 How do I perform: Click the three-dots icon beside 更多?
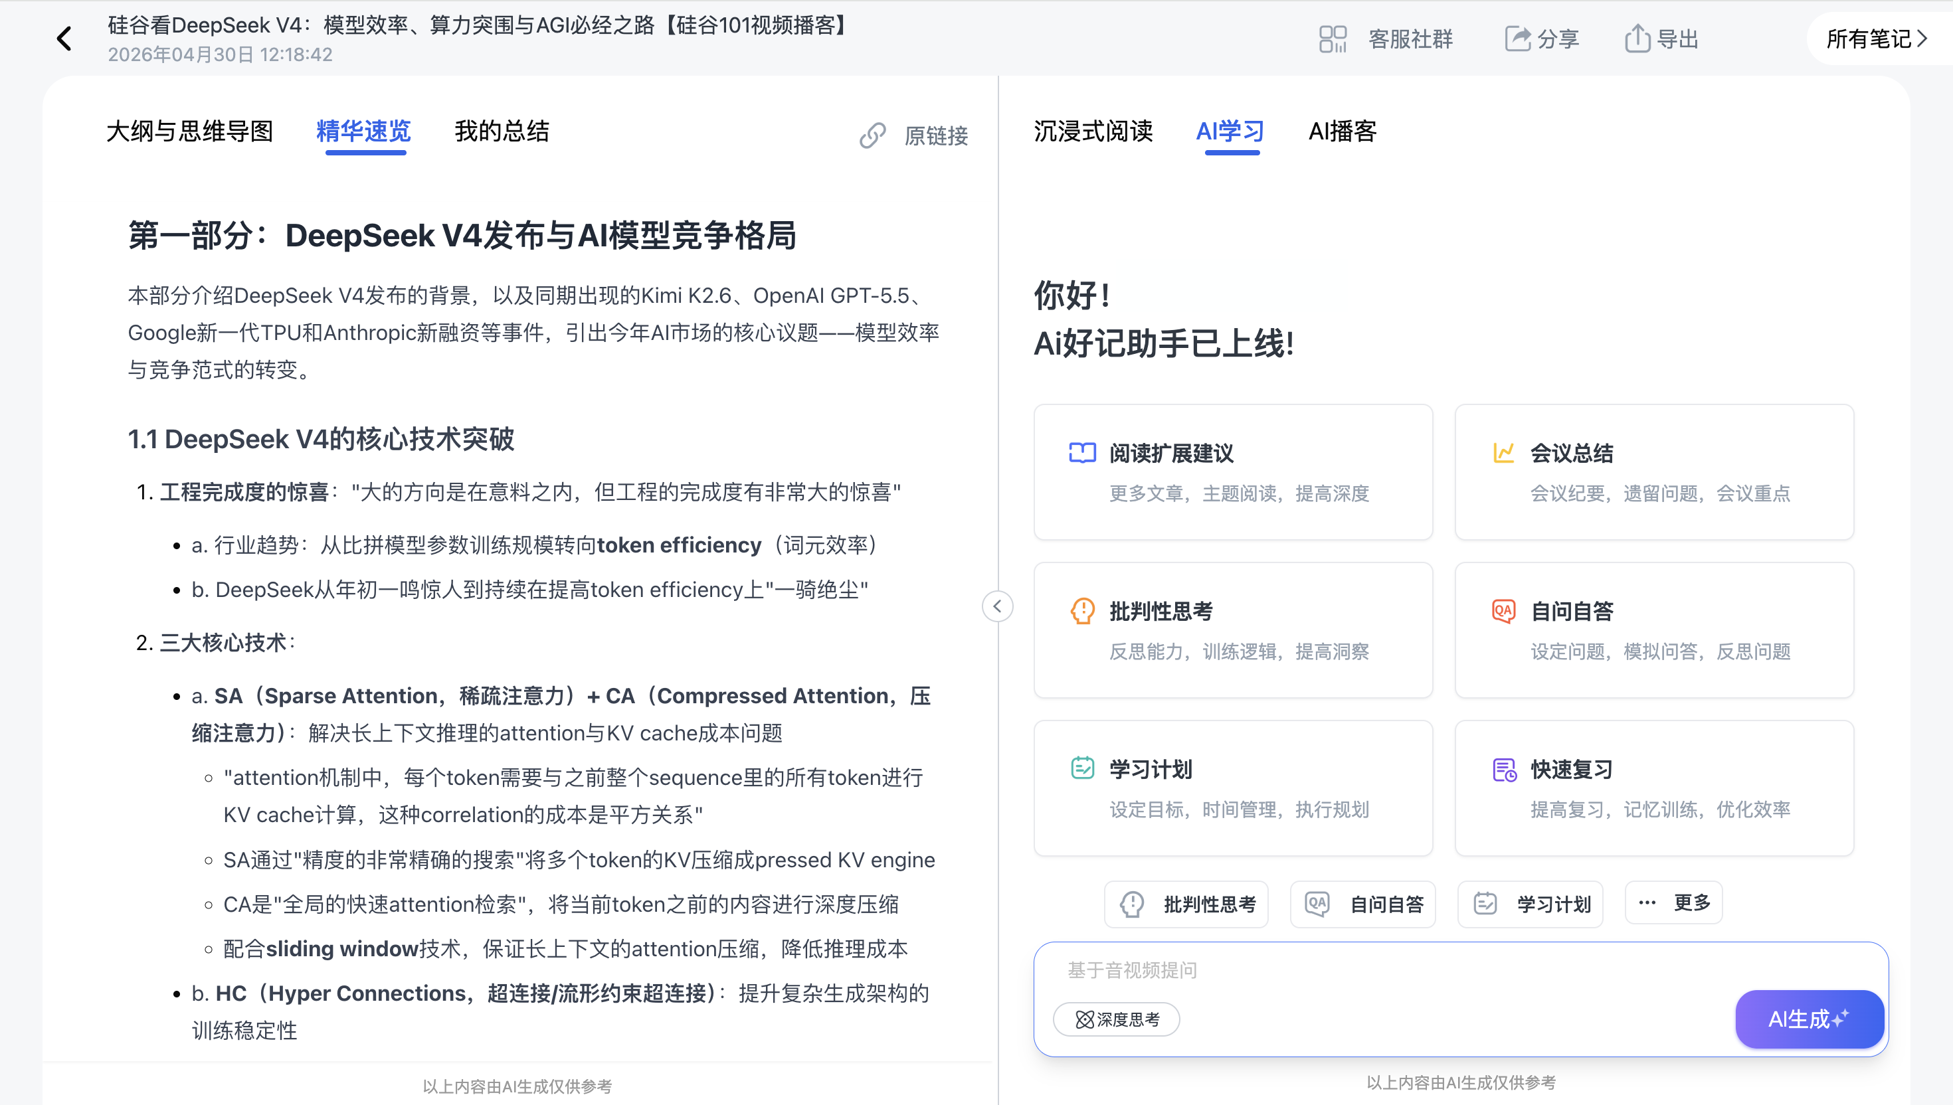(1647, 903)
